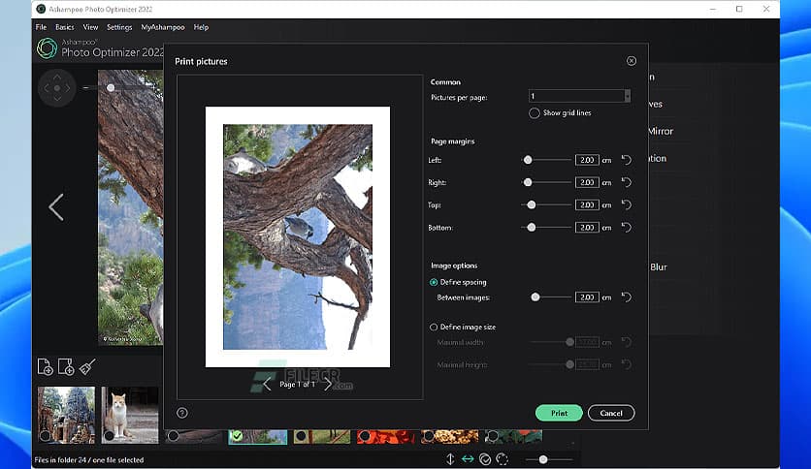Toggle selection circle on temple thumbnail
This screenshot has height=469, width=811.
pyautogui.click(x=45, y=436)
